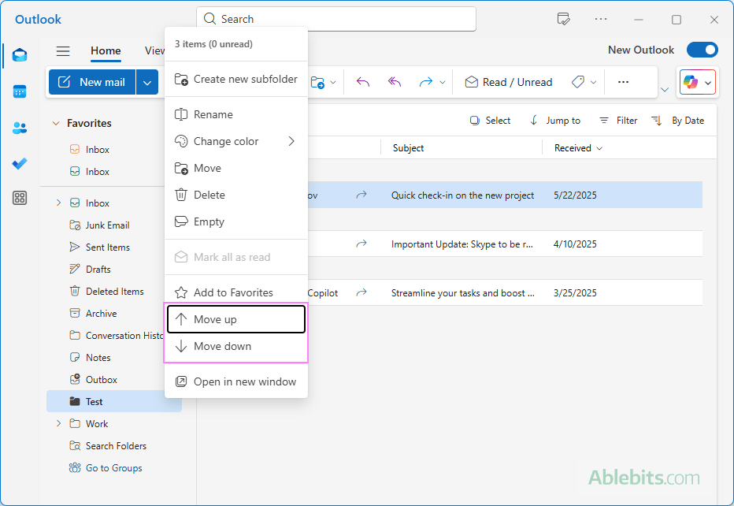The width and height of the screenshot is (734, 506).
Task: Expand the Work folder
Action: (58, 423)
